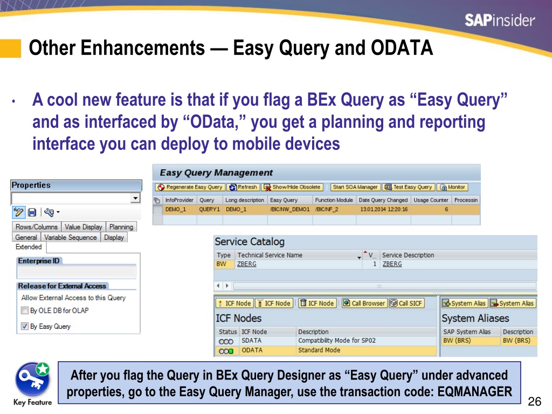552x414 pixels.
Task: Select the Extended tab
Action: tap(29, 247)
